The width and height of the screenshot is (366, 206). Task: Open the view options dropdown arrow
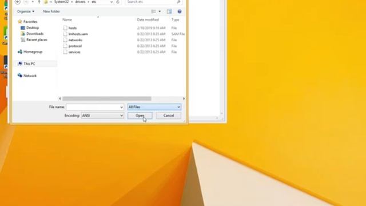[160, 11]
